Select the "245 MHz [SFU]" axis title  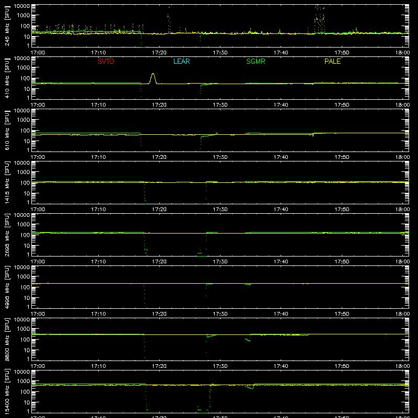7,26
